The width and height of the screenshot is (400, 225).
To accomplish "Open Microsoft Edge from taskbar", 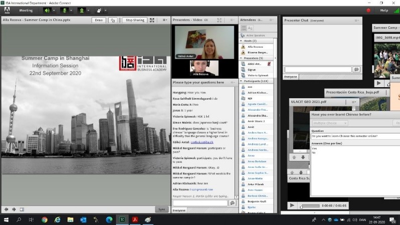I will coord(109,219).
